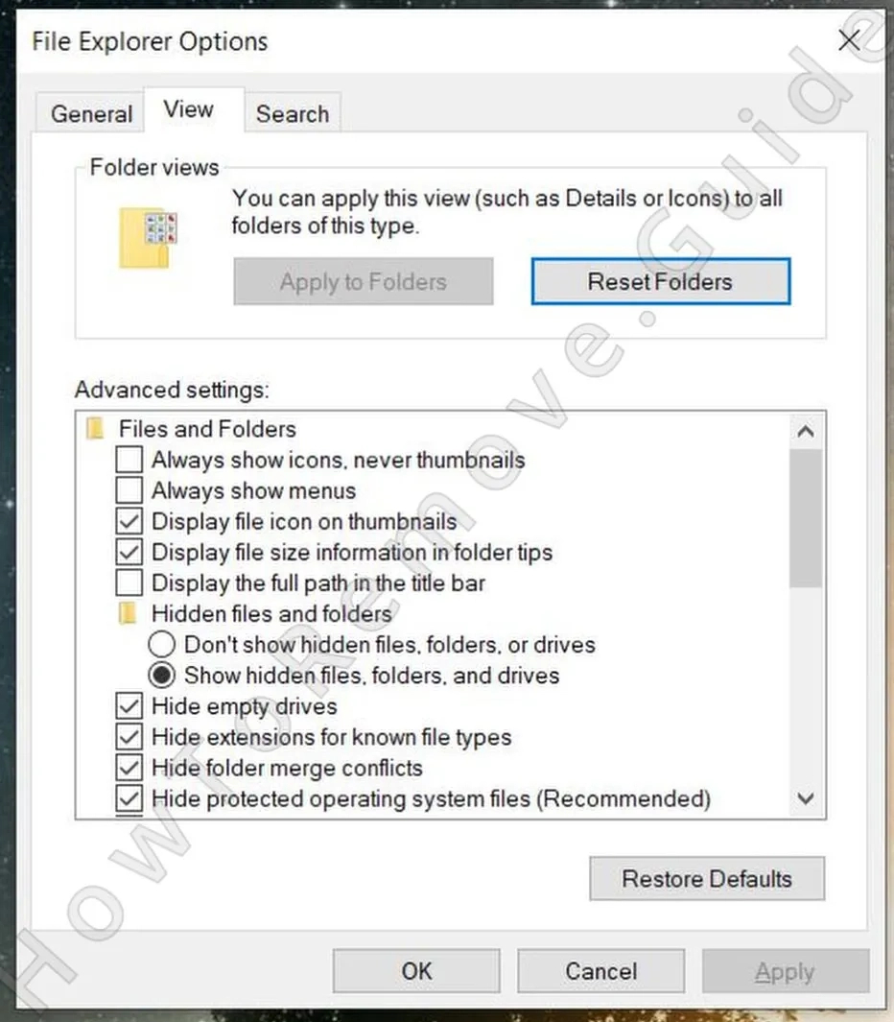Viewport: 894px width, 1022px height.
Task: Open the Search tab
Action: (292, 114)
